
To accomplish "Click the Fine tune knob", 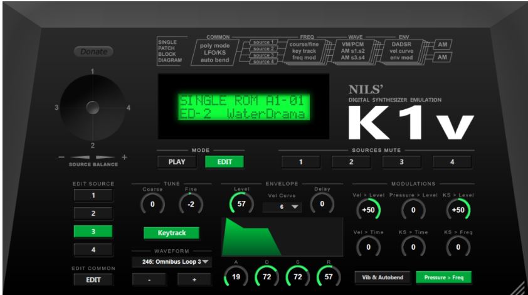I will [x=191, y=204].
